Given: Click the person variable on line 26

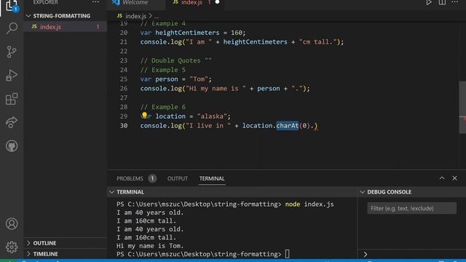Looking at the screenshot, I should [269, 89].
